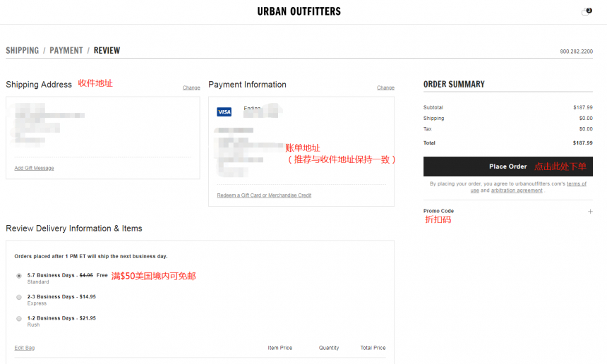
Task: Change the Shipping Address
Action: pos(191,87)
